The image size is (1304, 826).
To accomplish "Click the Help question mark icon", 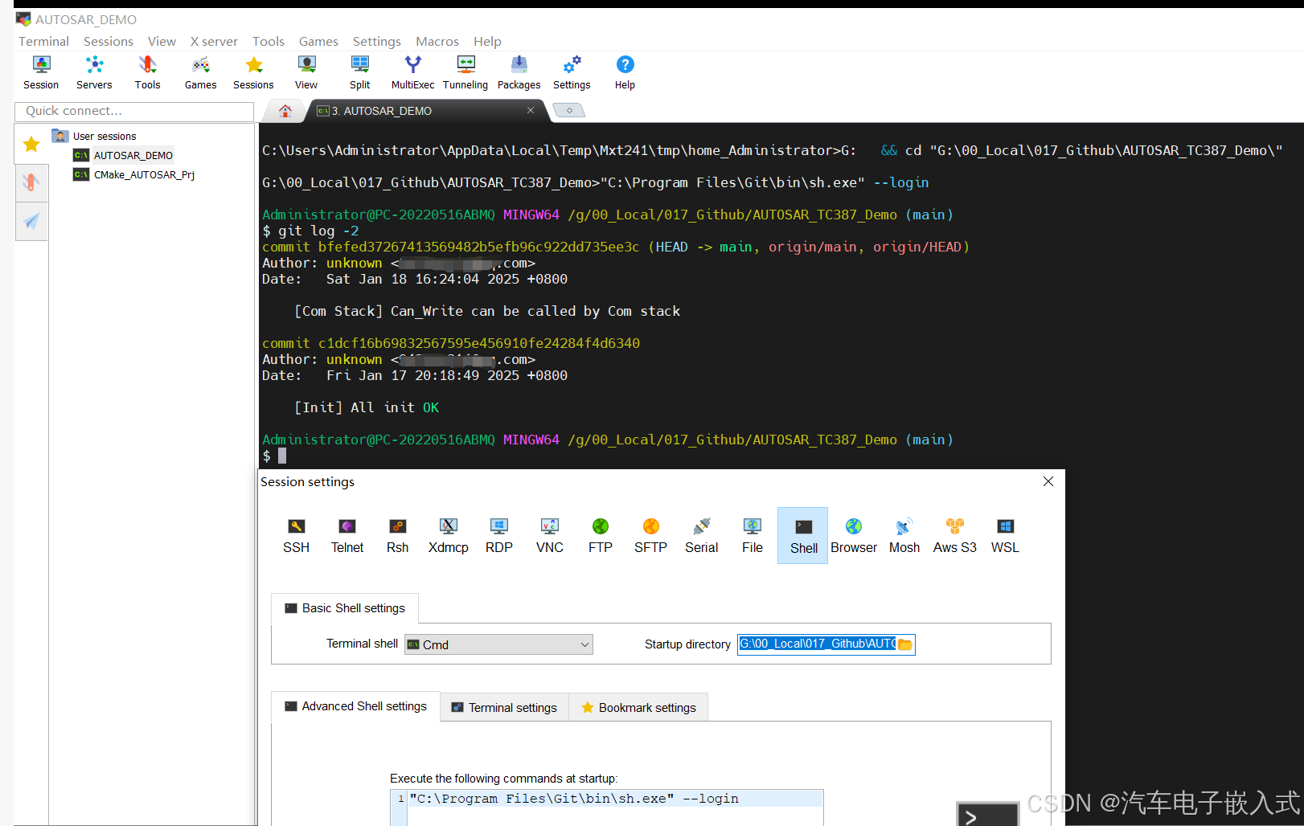I will click(625, 72).
